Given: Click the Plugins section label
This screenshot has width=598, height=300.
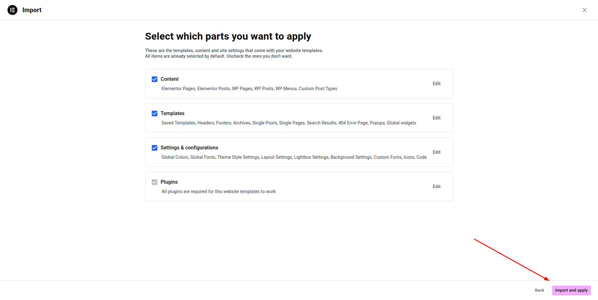Looking at the screenshot, I should 169,182.
